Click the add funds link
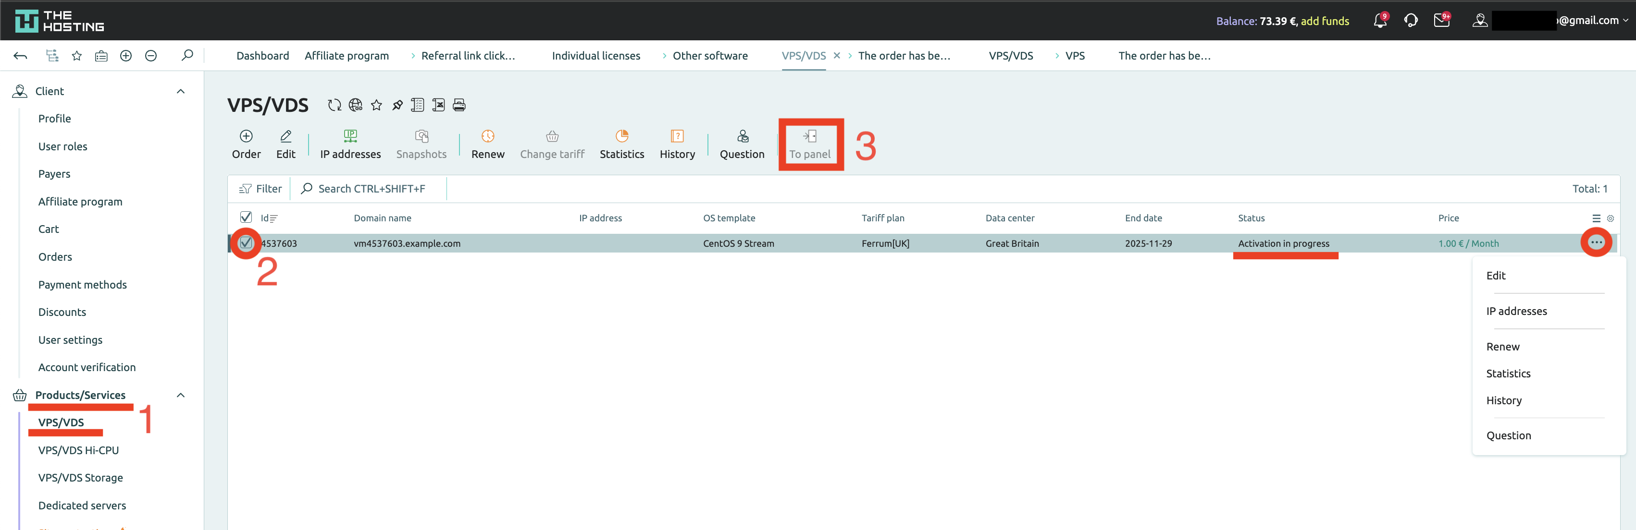The width and height of the screenshot is (1636, 530). click(1325, 21)
